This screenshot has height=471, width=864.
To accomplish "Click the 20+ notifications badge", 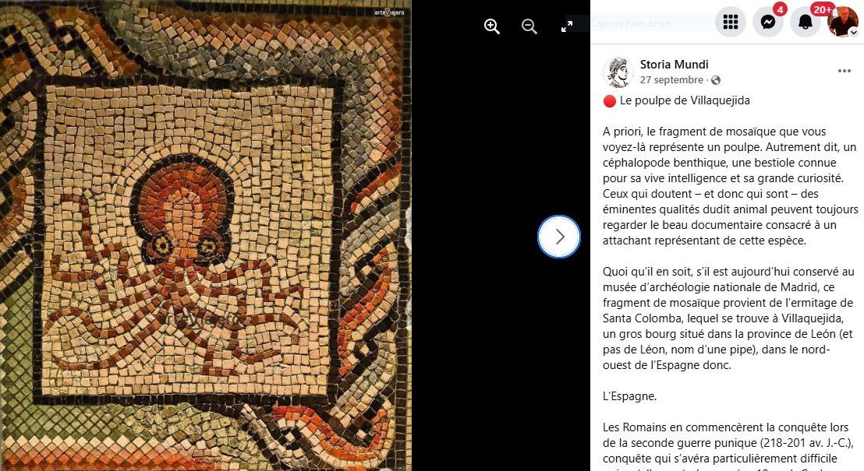I will pos(822,9).
